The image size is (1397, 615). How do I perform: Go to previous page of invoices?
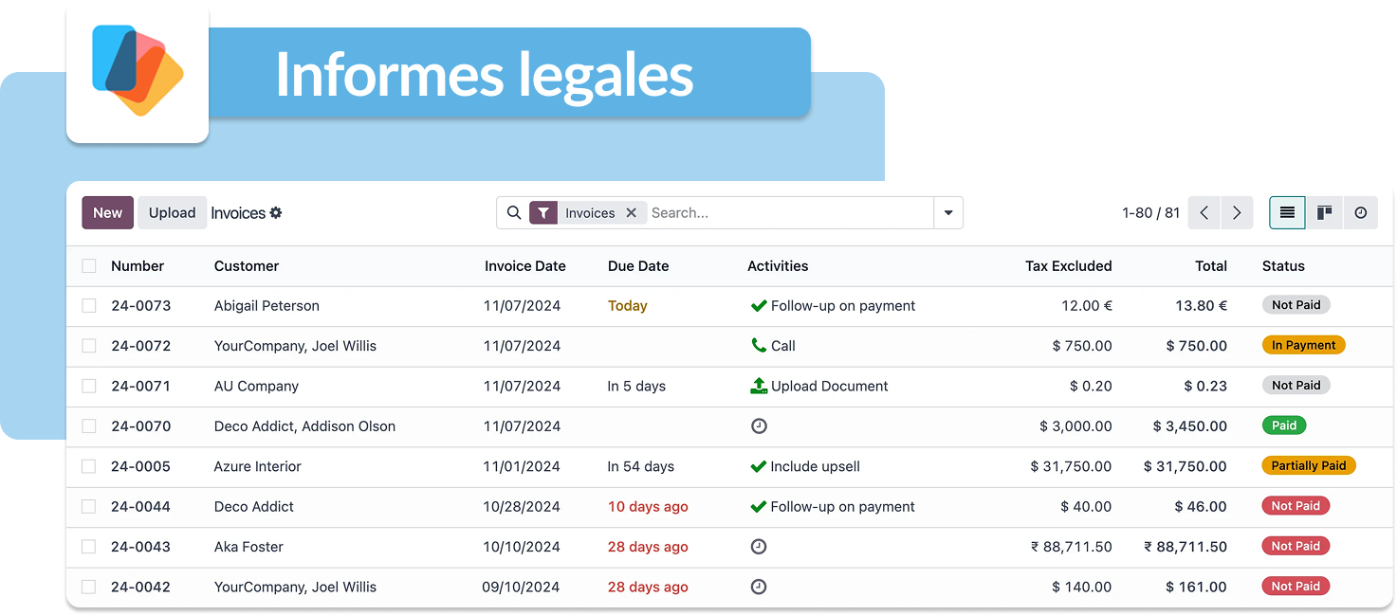point(1204,213)
